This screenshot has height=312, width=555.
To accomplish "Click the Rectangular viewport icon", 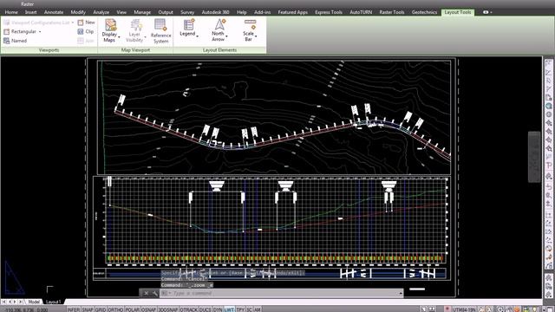I will point(6,31).
